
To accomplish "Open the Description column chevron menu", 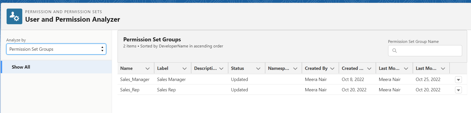I will [221, 69].
